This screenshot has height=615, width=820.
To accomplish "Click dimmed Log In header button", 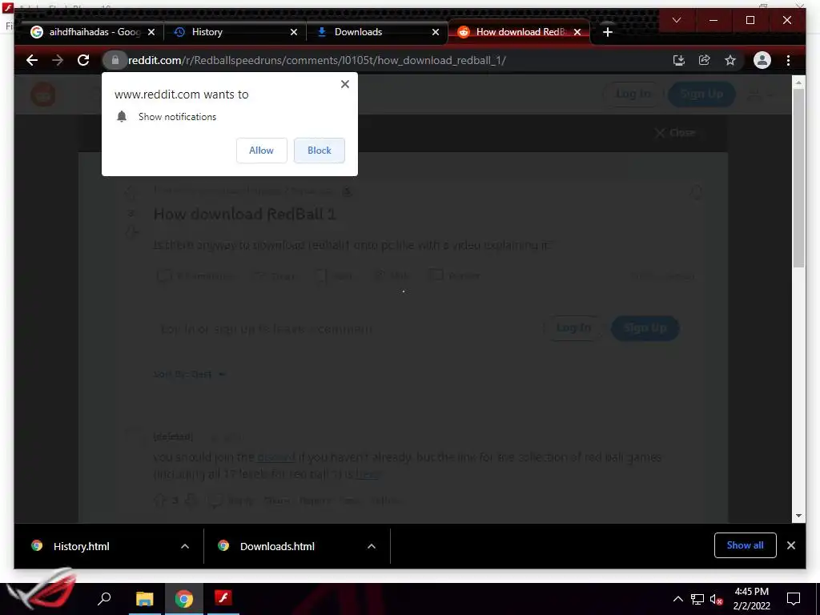I will 633,94.
